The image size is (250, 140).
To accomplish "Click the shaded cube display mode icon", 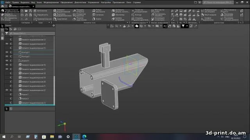I will point(137,26).
